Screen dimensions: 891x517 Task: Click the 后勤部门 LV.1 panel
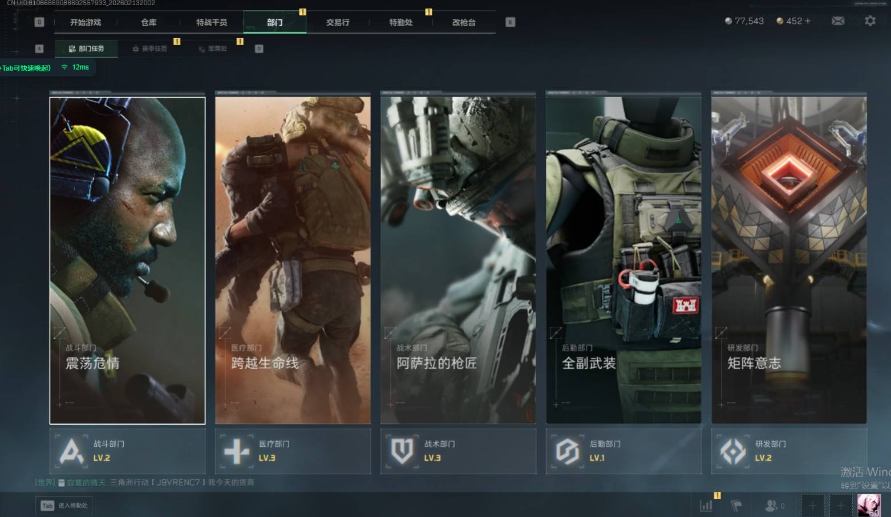pos(623,451)
